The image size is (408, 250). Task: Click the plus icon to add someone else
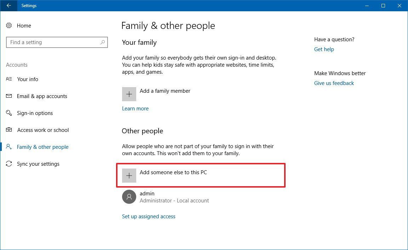point(129,175)
